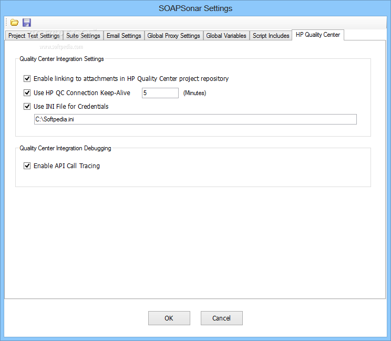The image size is (391, 341).
Task: Confirm settings with the OK button
Action: [x=169, y=318]
